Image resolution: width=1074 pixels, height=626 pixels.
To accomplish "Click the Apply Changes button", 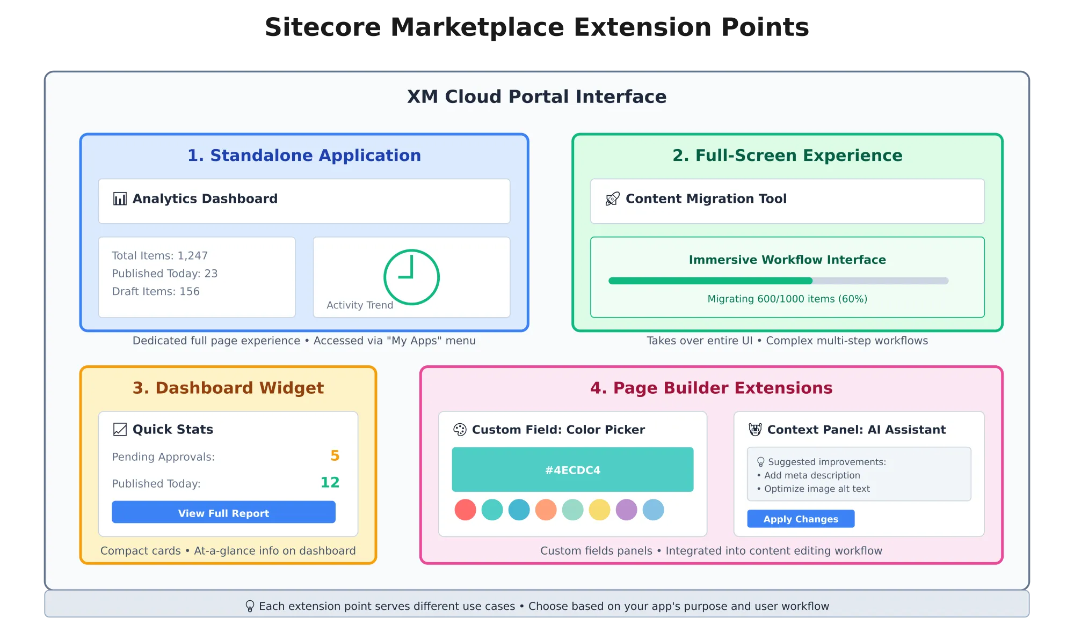I will click(801, 519).
